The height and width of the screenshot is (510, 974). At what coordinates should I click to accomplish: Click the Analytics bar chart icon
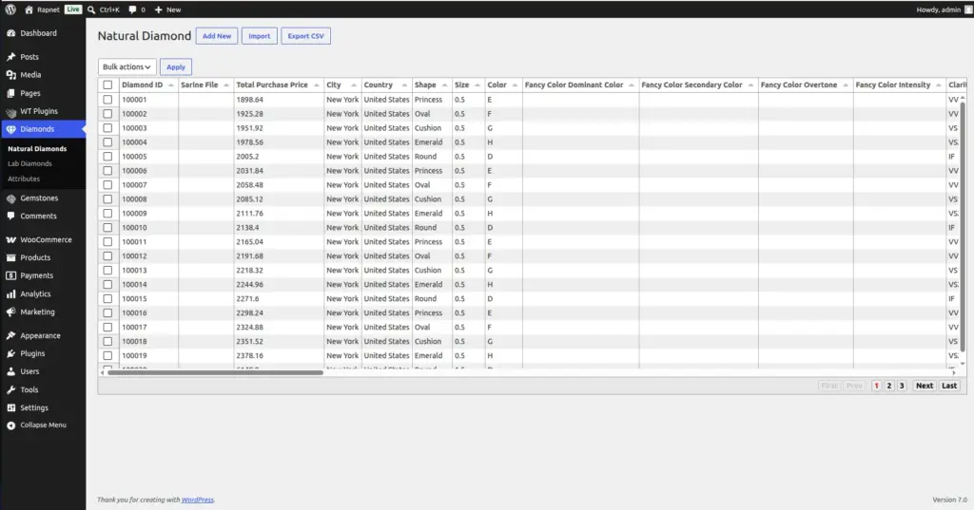click(11, 294)
